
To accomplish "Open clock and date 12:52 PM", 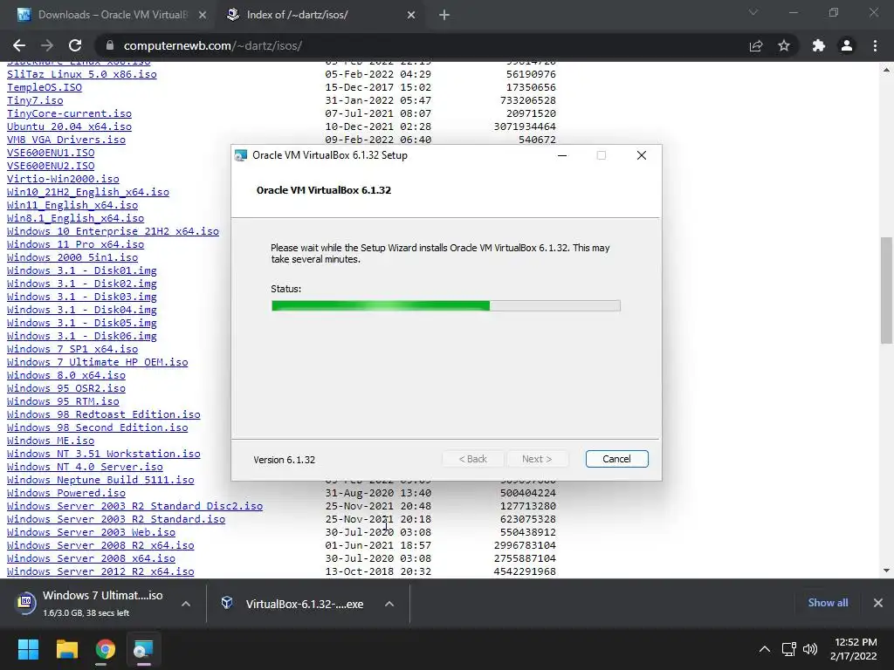I will (853, 649).
